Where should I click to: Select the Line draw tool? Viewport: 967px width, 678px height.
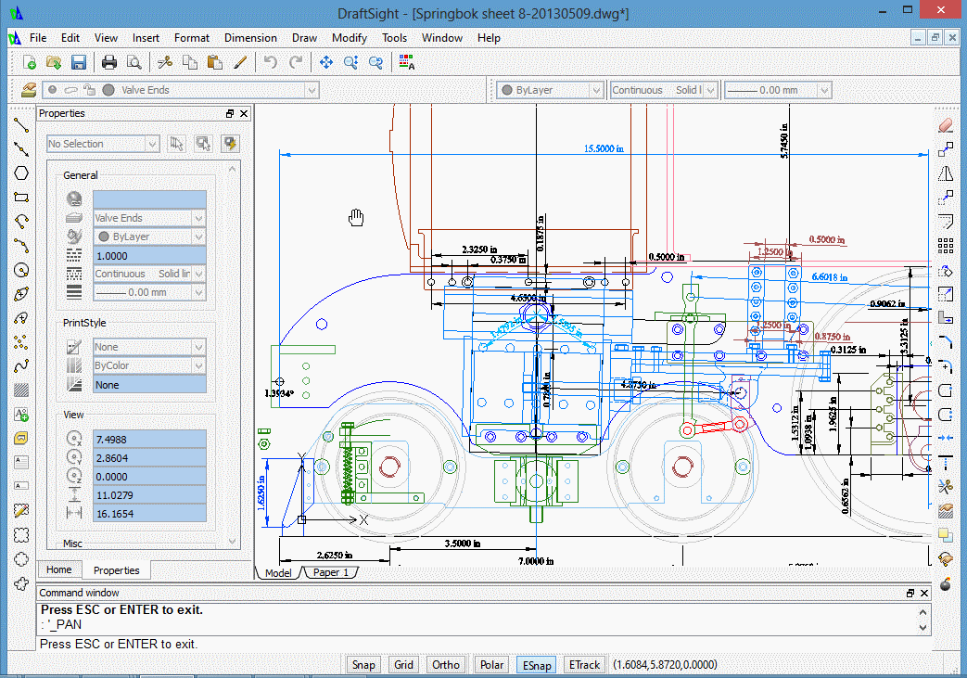tap(21, 125)
